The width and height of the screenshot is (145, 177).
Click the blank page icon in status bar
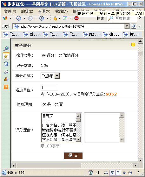(x=118, y=173)
